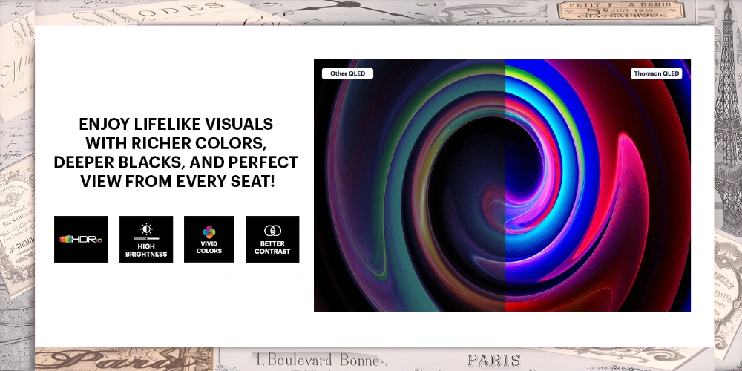Click the vivid right half of swirl
The image size is (742, 371).
[594, 185]
